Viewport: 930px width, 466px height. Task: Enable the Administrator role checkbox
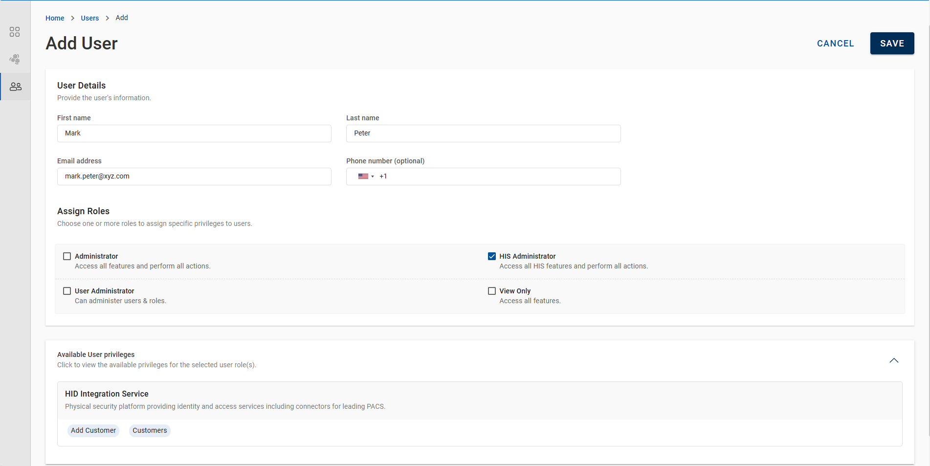click(67, 256)
